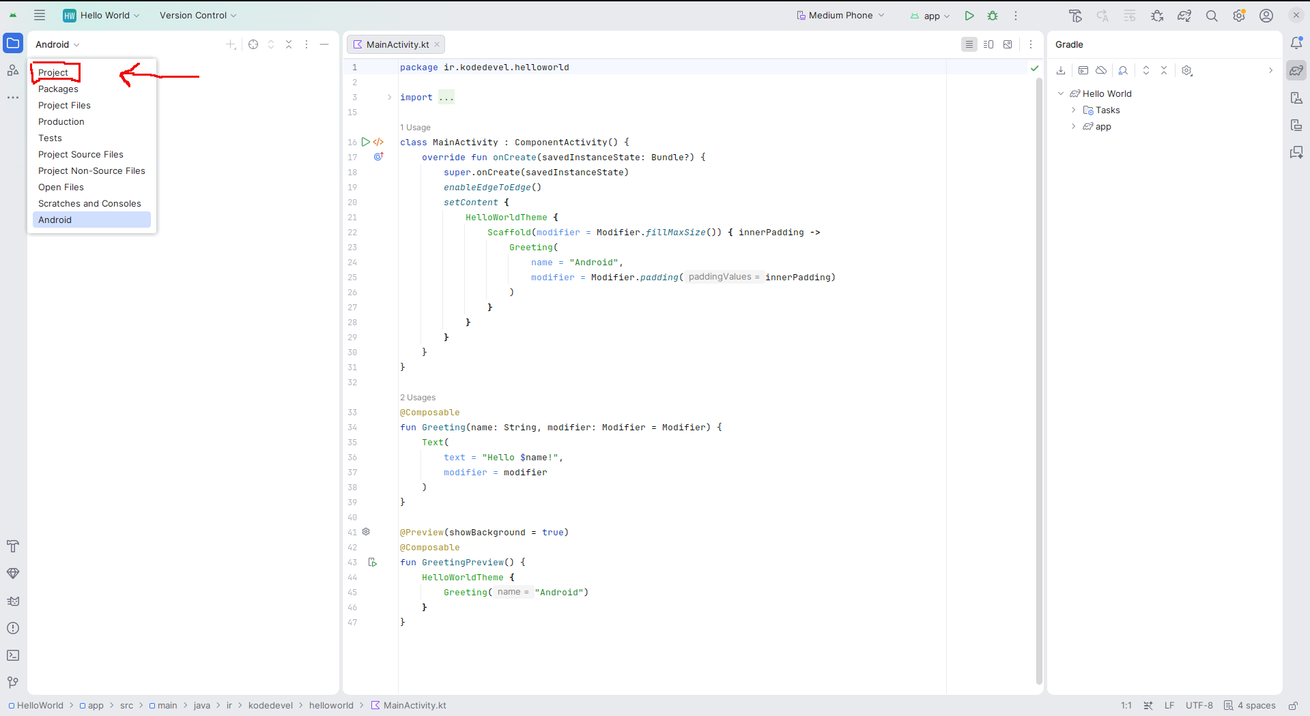Click the UTF-8 encoding in status bar
Viewport: 1310px width, 716px height.
click(1199, 705)
